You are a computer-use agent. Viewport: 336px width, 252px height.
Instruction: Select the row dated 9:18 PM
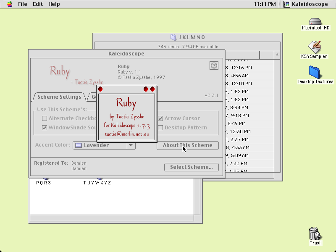coord(249,115)
